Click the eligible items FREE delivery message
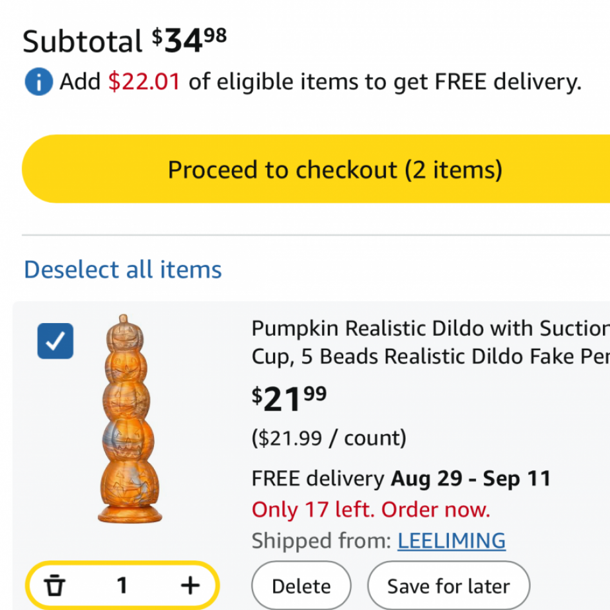 pyautogui.click(x=320, y=82)
